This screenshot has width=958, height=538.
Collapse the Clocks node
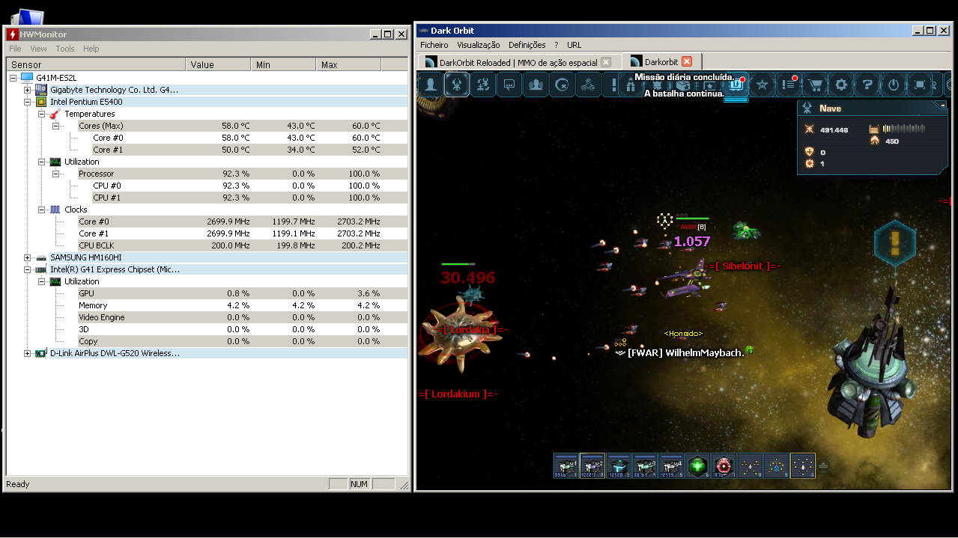[x=42, y=210]
